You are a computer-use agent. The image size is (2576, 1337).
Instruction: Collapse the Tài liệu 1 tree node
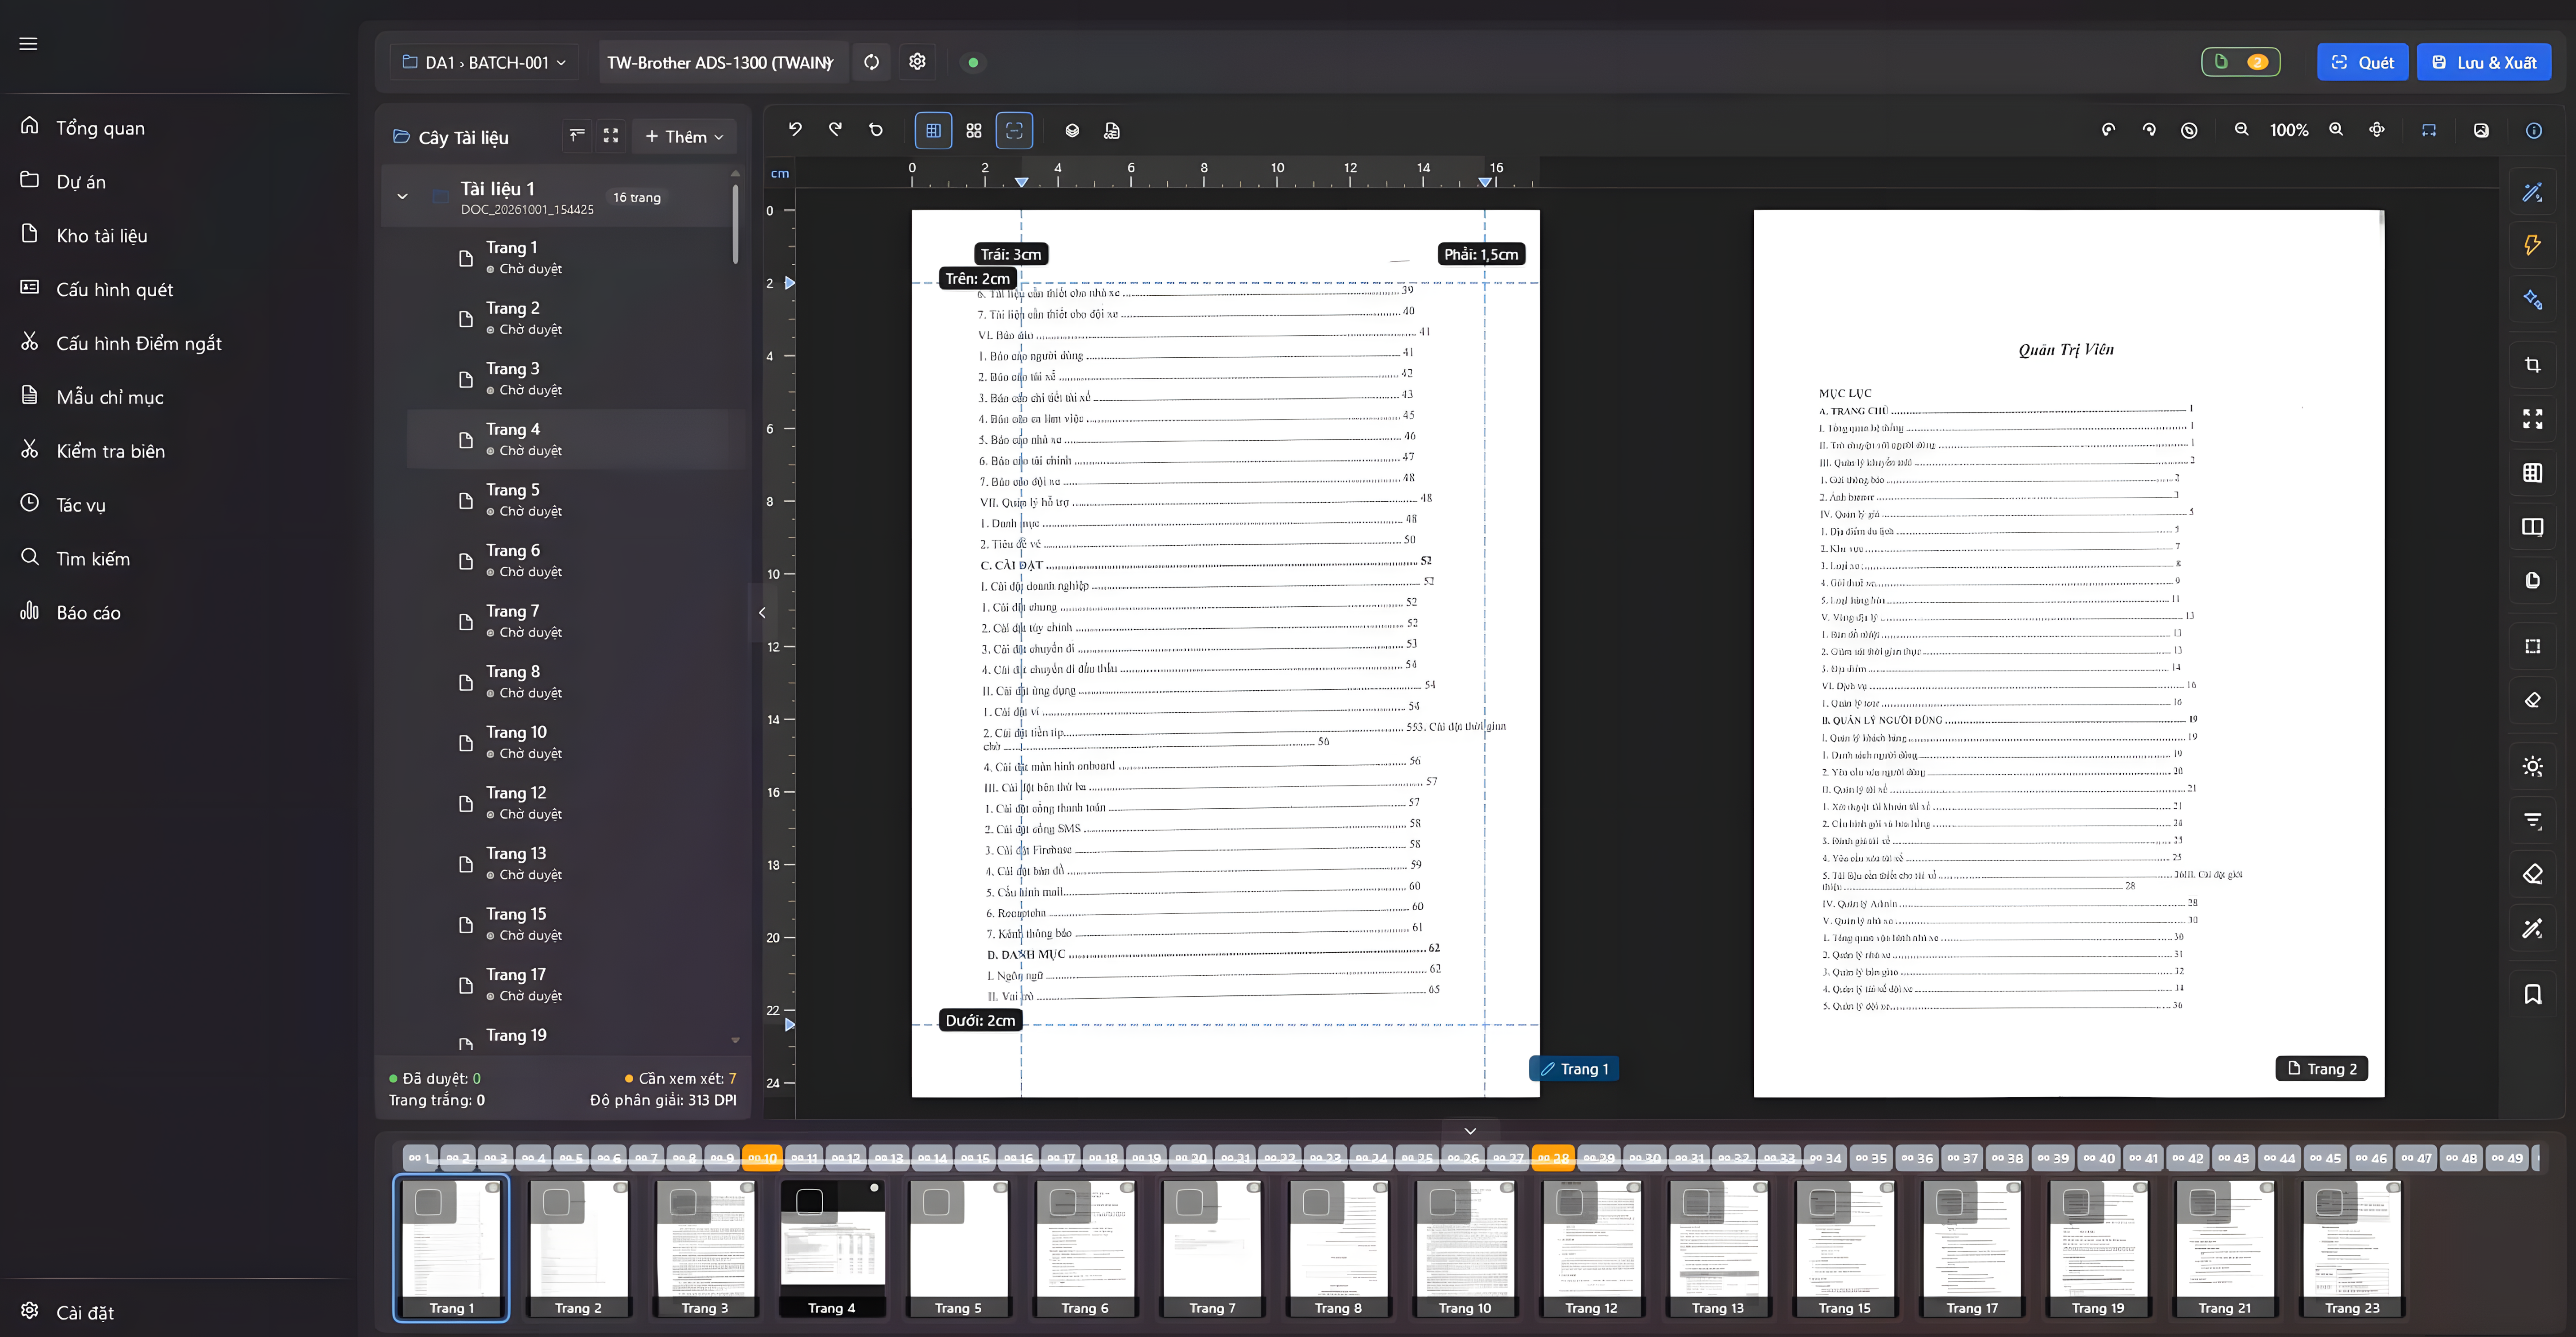pyautogui.click(x=402, y=197)
